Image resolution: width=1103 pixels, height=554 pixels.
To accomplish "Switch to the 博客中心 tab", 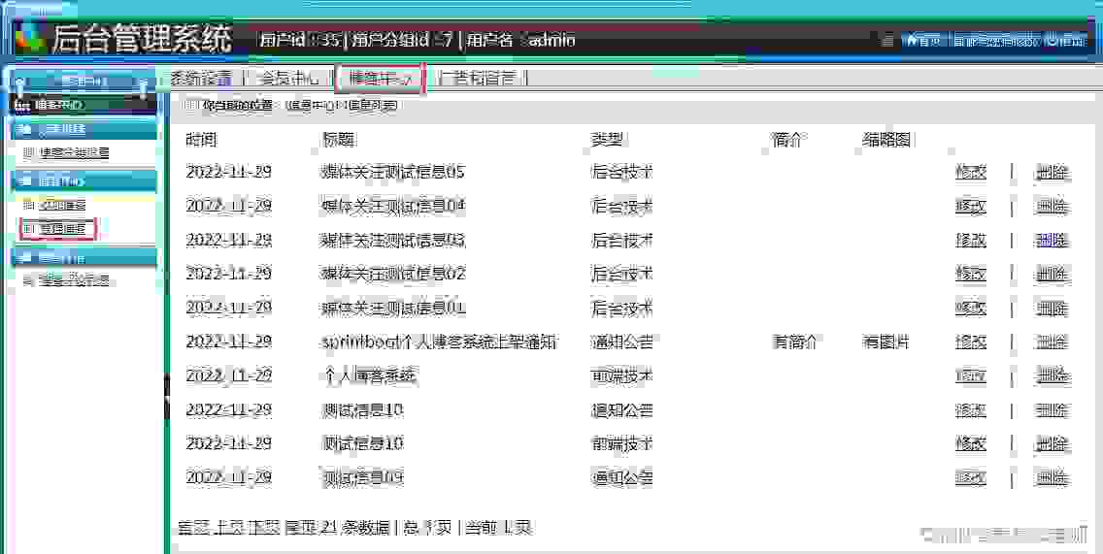I will pyautogui.click(x=380, y=78).
